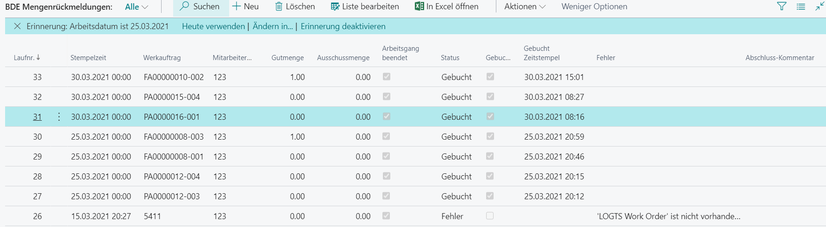This screenshot has height=227, width=826.
Task: Click the list view layout icon
Action: pos(801,6)
